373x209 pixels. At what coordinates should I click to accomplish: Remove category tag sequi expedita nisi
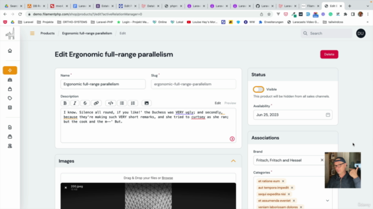point(289,194)
